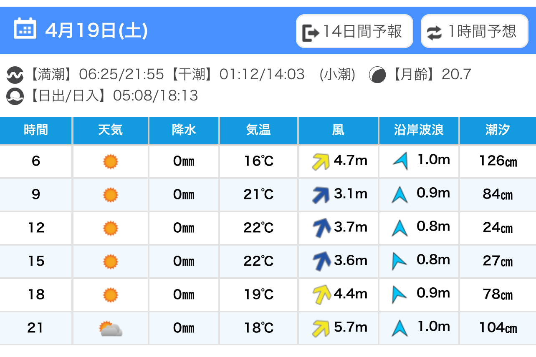Click the calendar icon beside 4月19日

(x=25, y=29)
